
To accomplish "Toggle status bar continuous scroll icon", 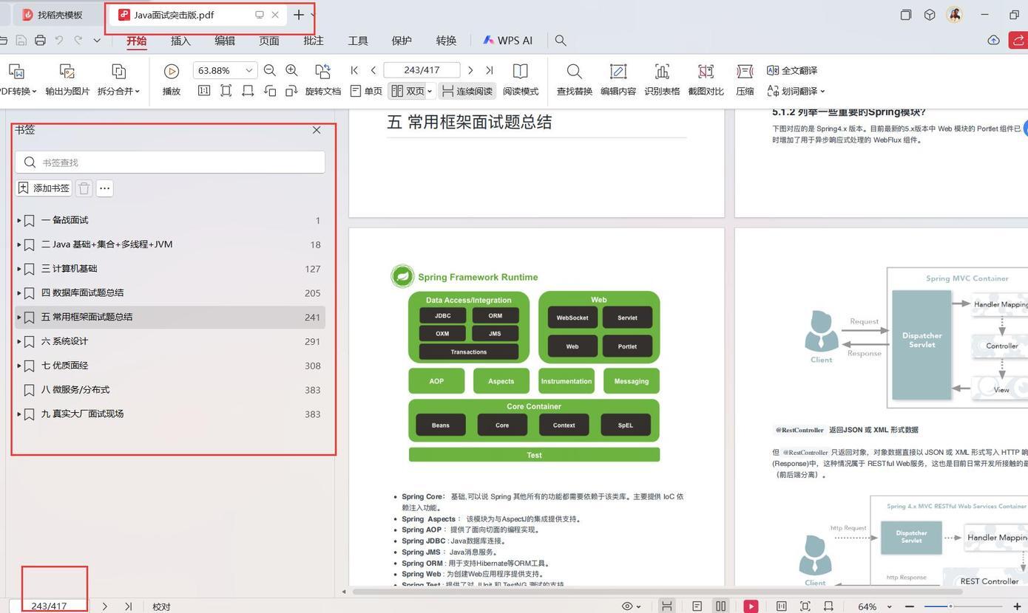I will (x=666, y=606).
